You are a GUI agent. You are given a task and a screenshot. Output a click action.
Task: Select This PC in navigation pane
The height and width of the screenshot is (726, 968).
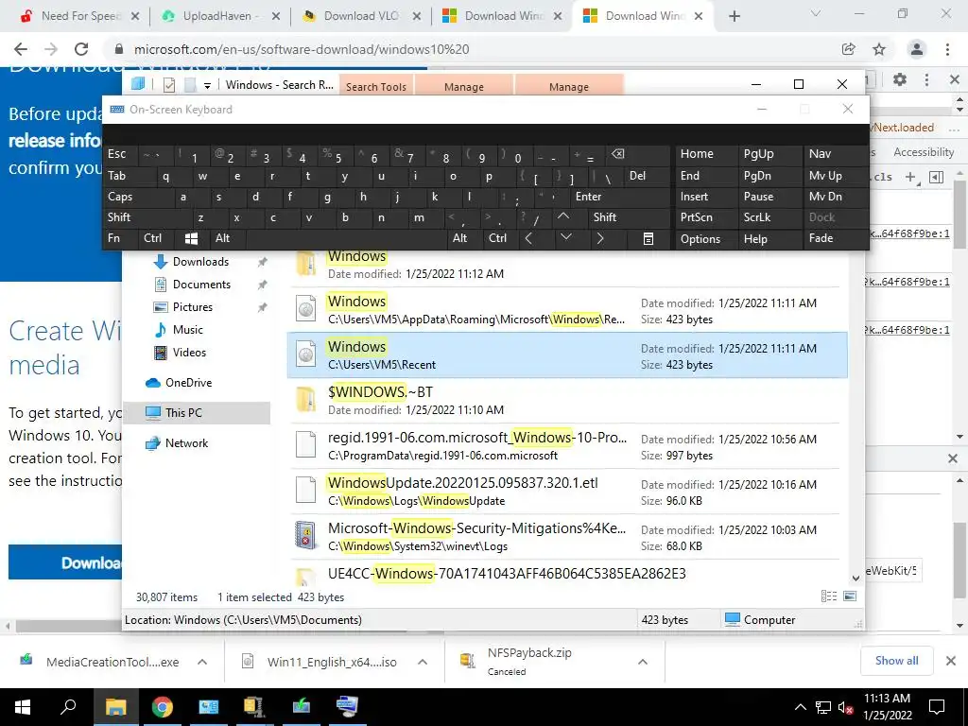click(x=183, y=413)
